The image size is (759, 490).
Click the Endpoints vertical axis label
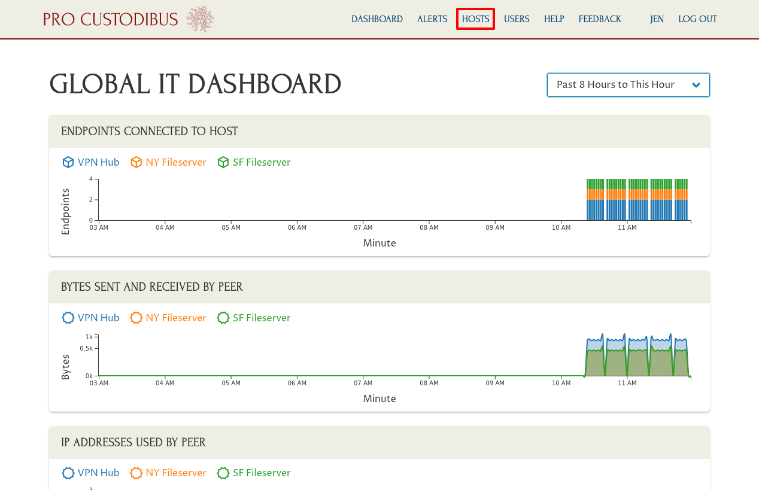coord(66,212)
